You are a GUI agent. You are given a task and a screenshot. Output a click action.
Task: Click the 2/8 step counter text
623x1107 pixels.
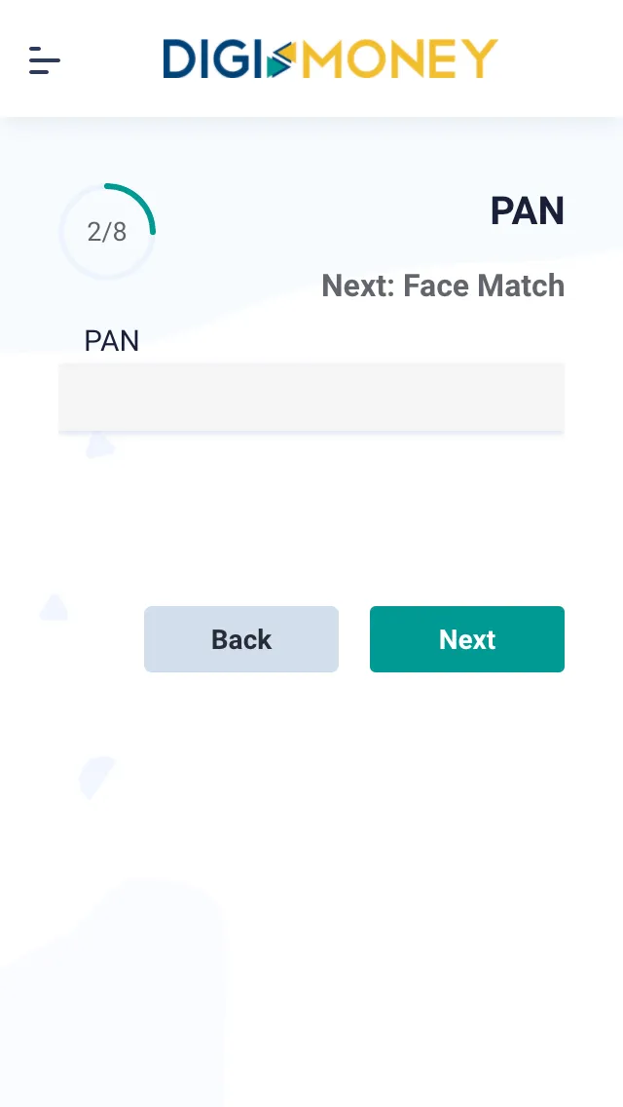pyautogui.click(x=107, y=232)
